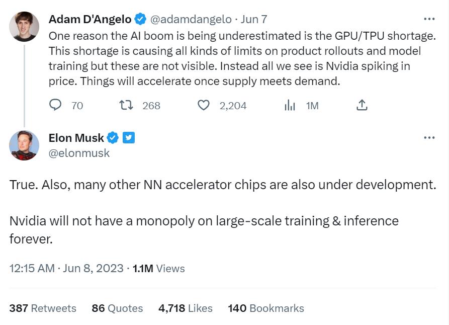Screen dimensions: 449x325
Task: Click Elon Musk's blue verified checkmark
Action: click(114, 138)
